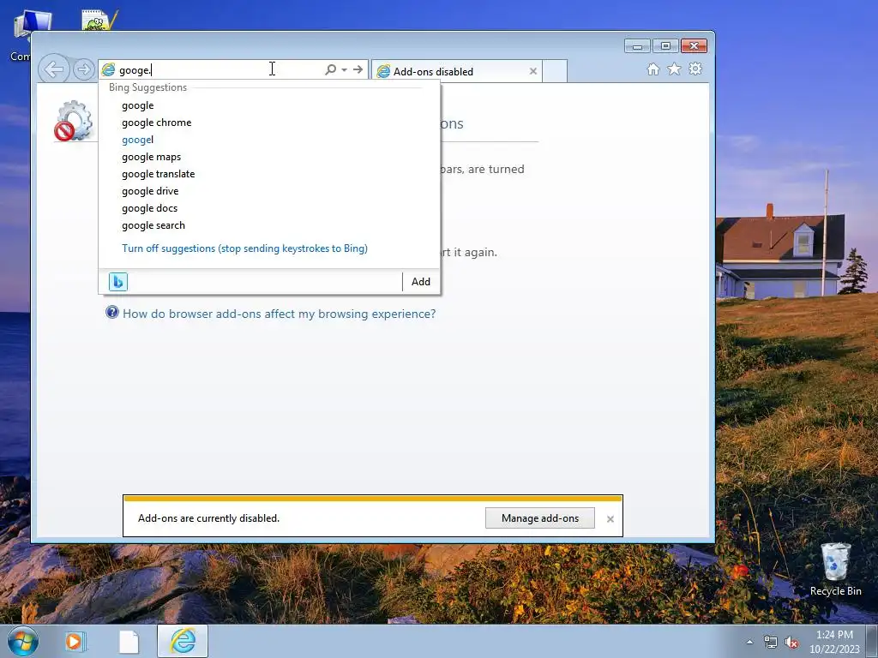
Task: Open the Home page icon
Action: click(x=652, y=69)
